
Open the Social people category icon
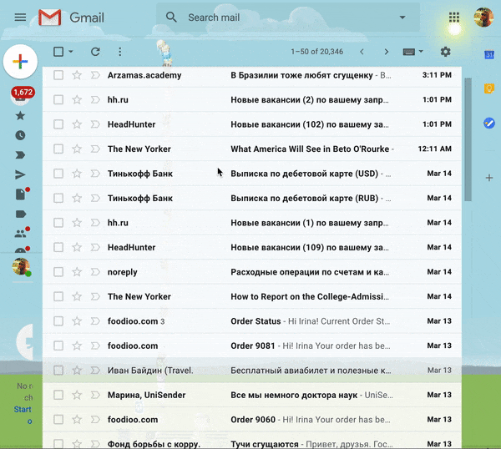[x=21, y=233]
